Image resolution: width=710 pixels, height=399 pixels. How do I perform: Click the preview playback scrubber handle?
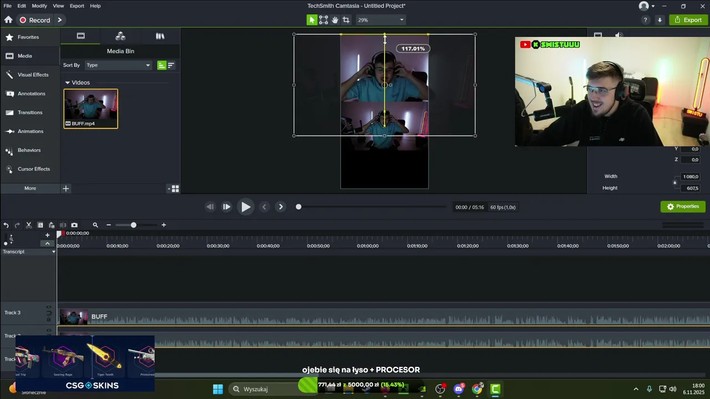(x=298, y=207)
